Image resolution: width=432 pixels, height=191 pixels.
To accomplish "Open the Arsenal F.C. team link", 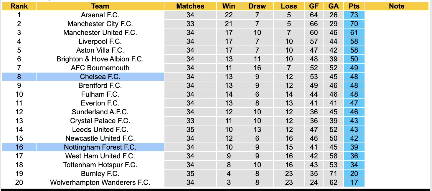I will click(x=100, y=15).
